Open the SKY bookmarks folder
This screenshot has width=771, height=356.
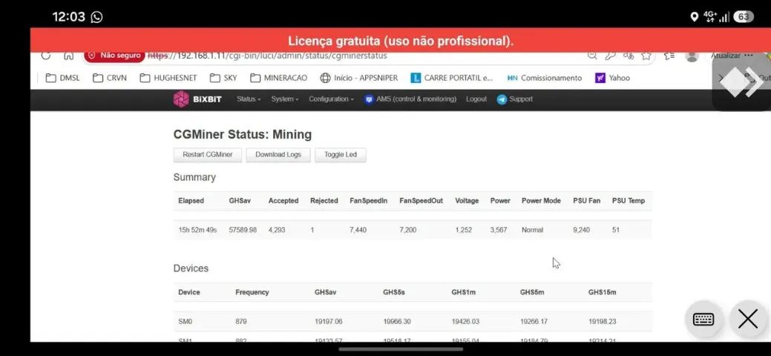point(223,78)
